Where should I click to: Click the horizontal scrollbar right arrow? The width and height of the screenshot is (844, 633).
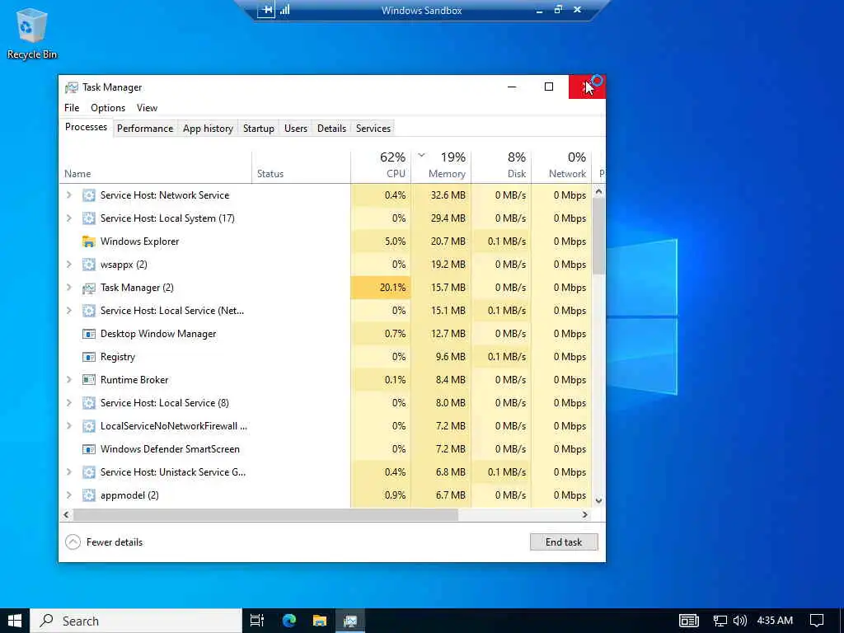(x=585, y=515)
